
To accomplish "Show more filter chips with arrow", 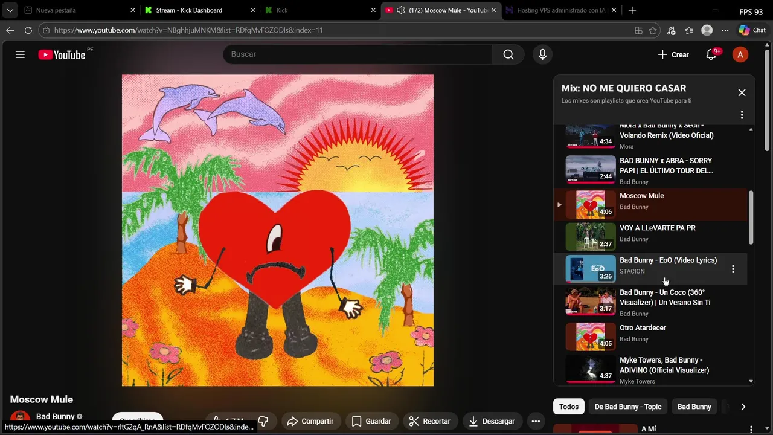I will pyautogui.click(x=743, y=407).
